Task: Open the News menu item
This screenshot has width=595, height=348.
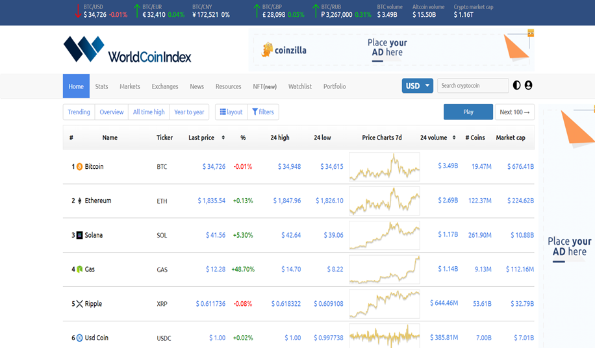Action: [x=197, y=86]
